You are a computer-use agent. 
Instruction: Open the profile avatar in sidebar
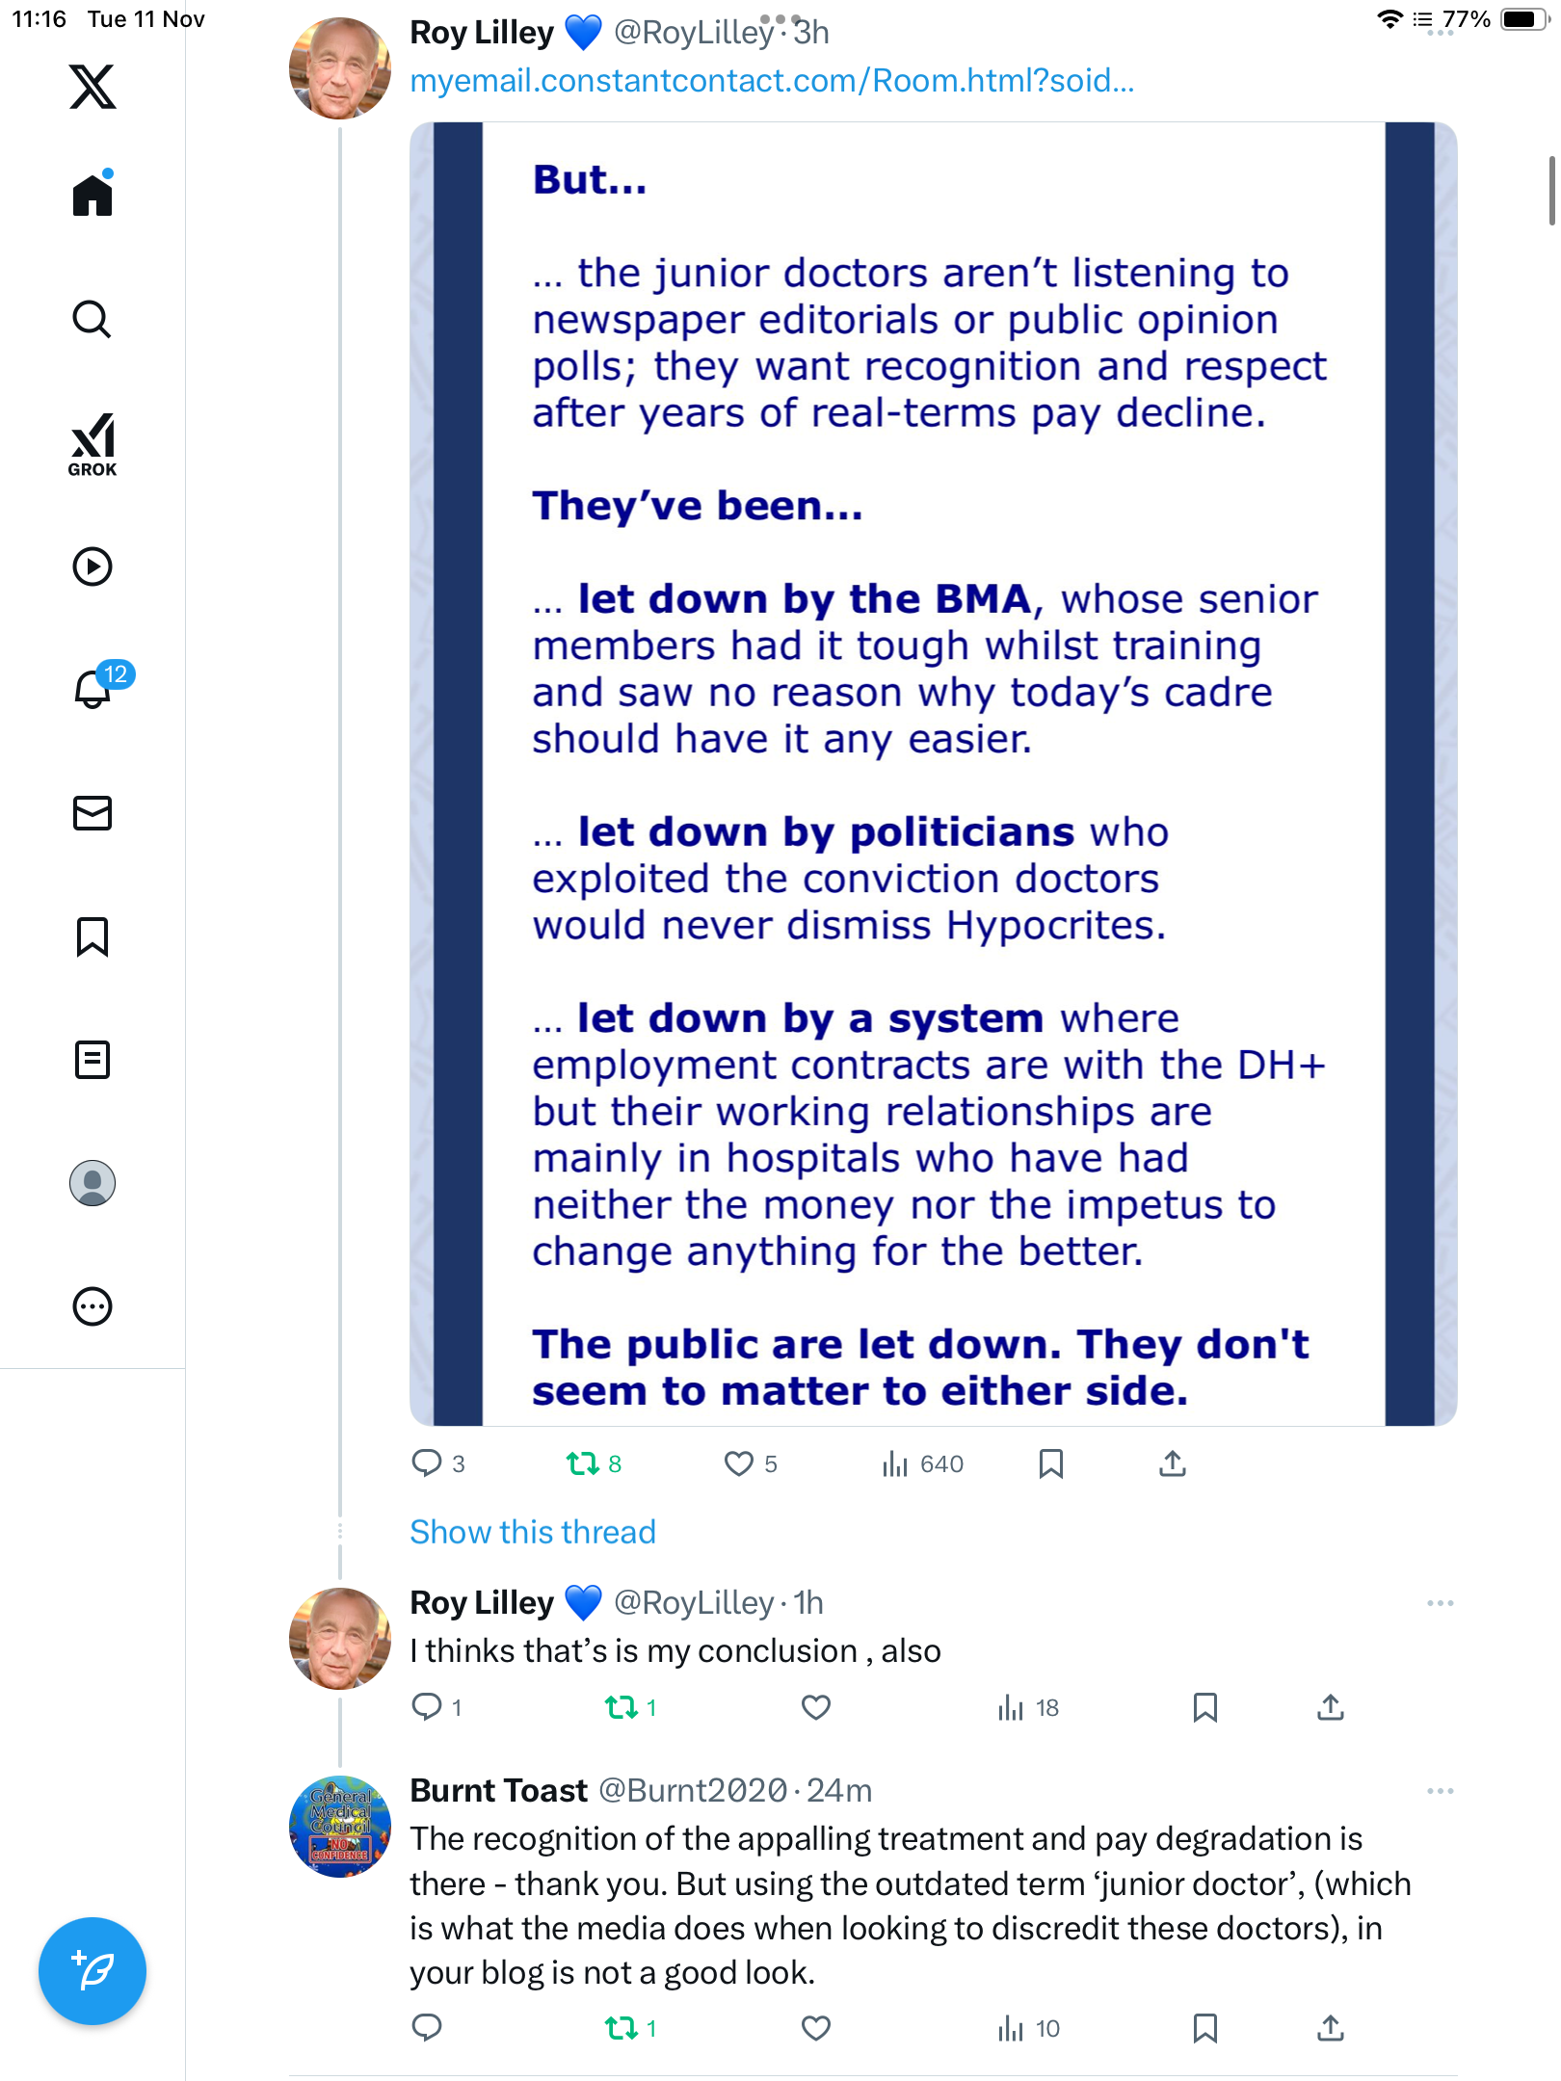tap(93, 1183)
